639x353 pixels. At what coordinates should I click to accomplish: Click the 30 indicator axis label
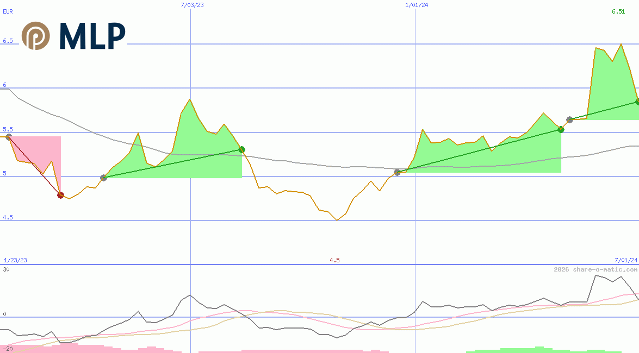click(x=6, y=269)
